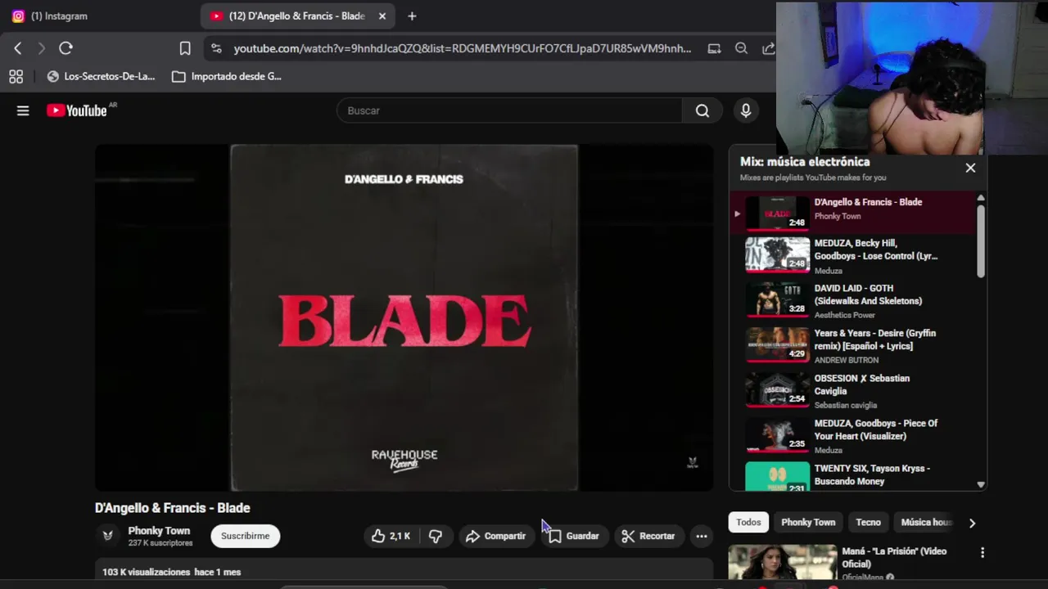1048x589 pixels.
Task: Open Phonky Town channel name link
Action: click(x=159, y=531)
